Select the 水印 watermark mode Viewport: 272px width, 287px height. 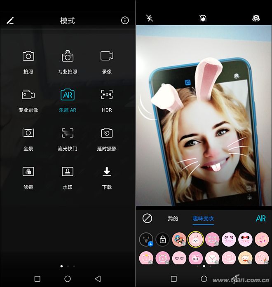pyautogui.click(x=68, y=172)
